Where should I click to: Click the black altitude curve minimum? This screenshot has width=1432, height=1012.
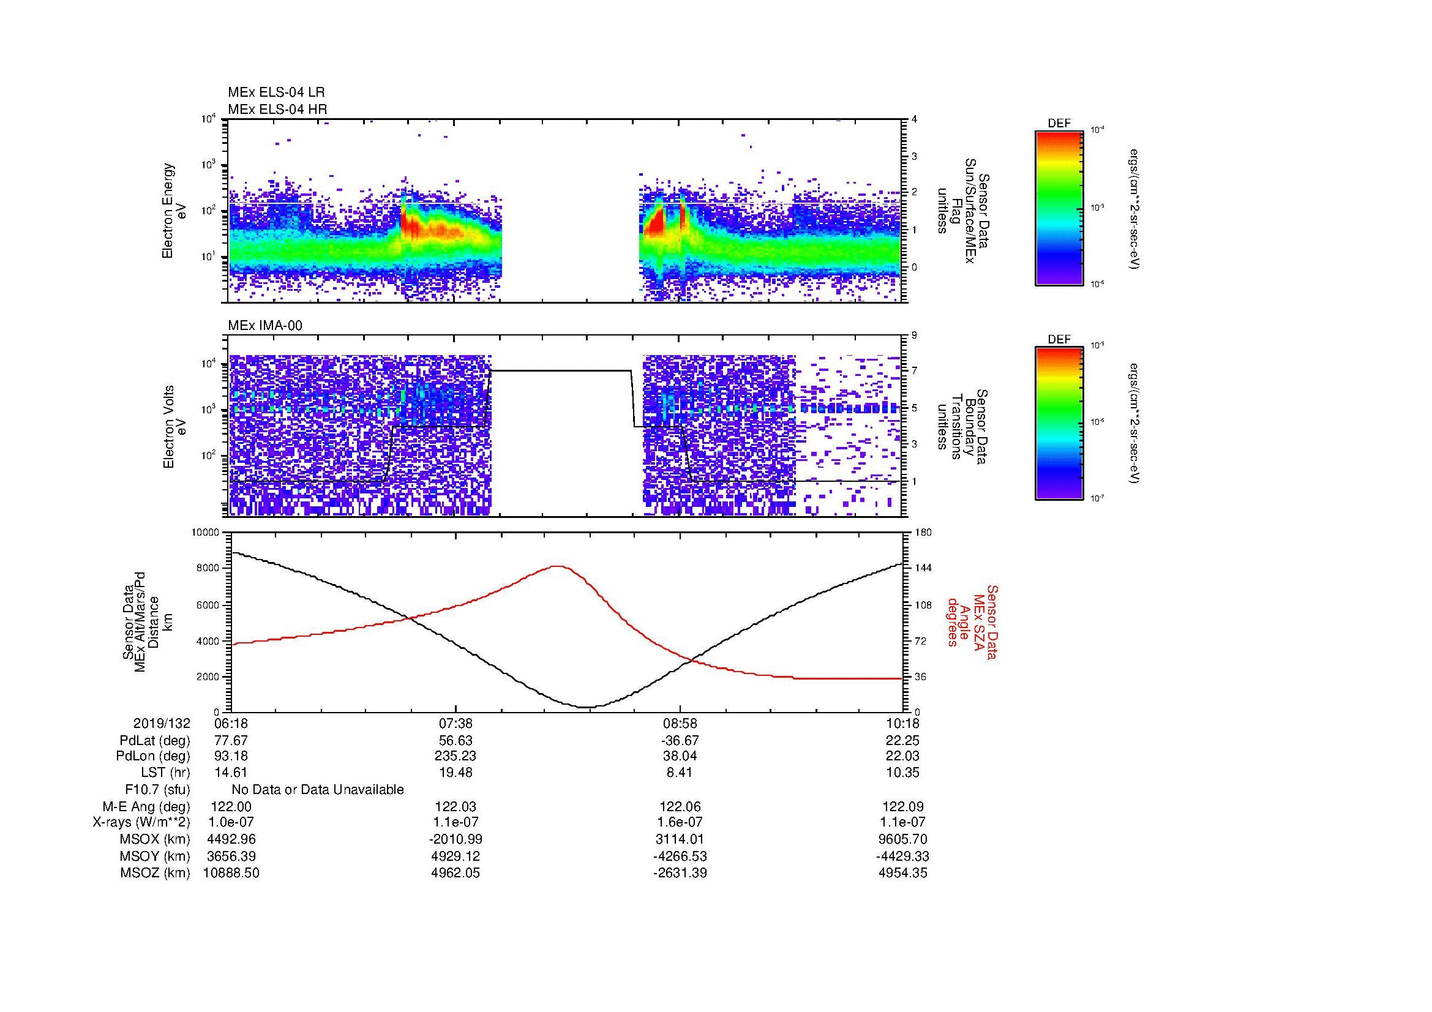pos(587,707)
